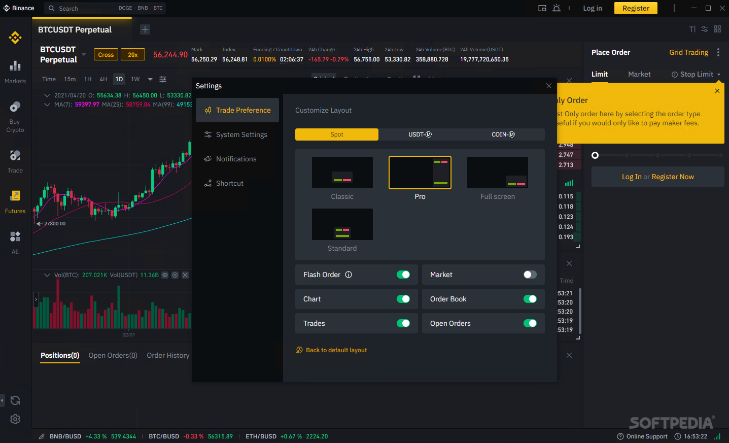Screen dimensions: 729x443
Task: Toggle the Open Orders switch
Action: (530, 323)
